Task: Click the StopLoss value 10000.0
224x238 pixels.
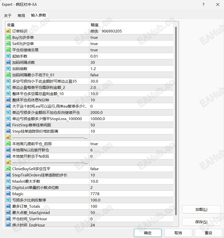Action: click(98, 119)
